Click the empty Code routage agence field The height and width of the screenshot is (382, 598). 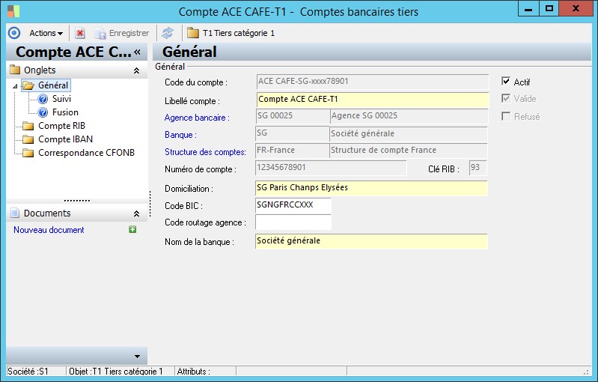click(293, 222)
